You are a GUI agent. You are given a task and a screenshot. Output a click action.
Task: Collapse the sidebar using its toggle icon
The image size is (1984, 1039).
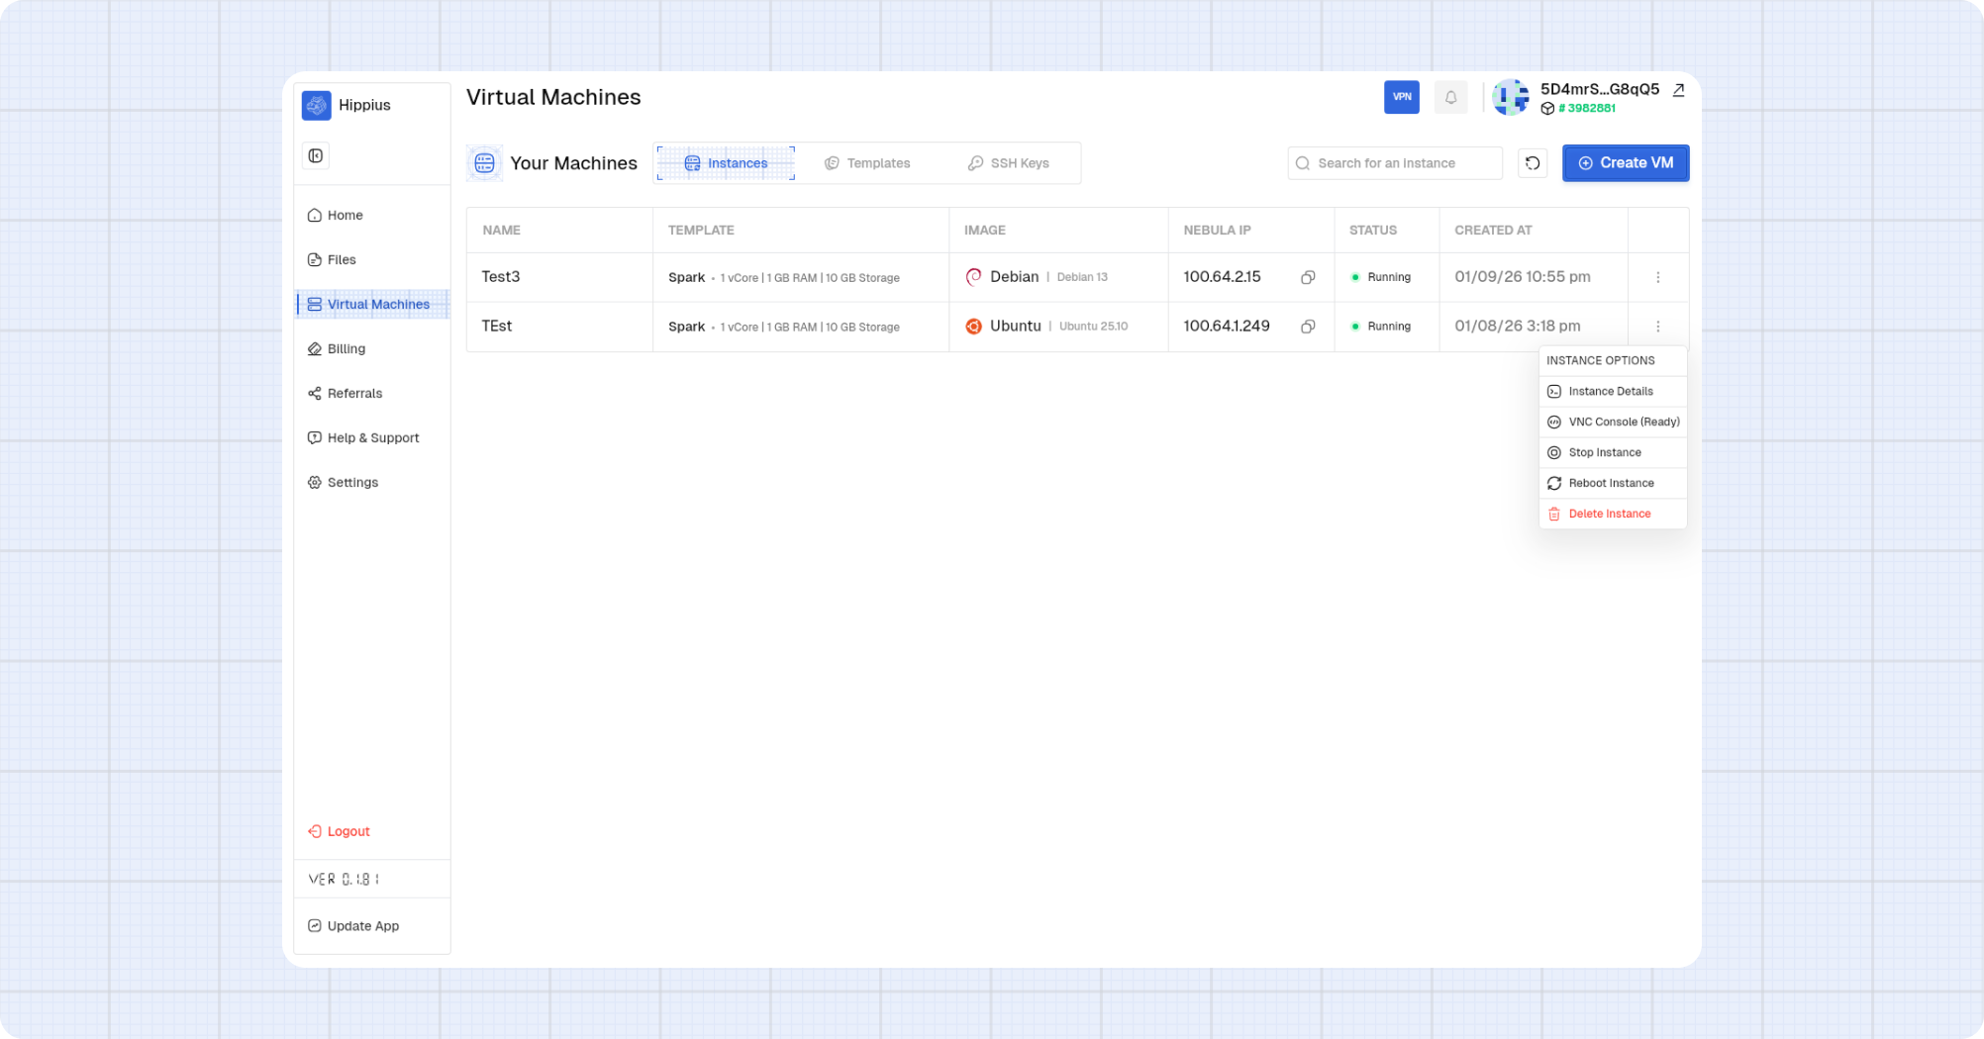point(315,155)
